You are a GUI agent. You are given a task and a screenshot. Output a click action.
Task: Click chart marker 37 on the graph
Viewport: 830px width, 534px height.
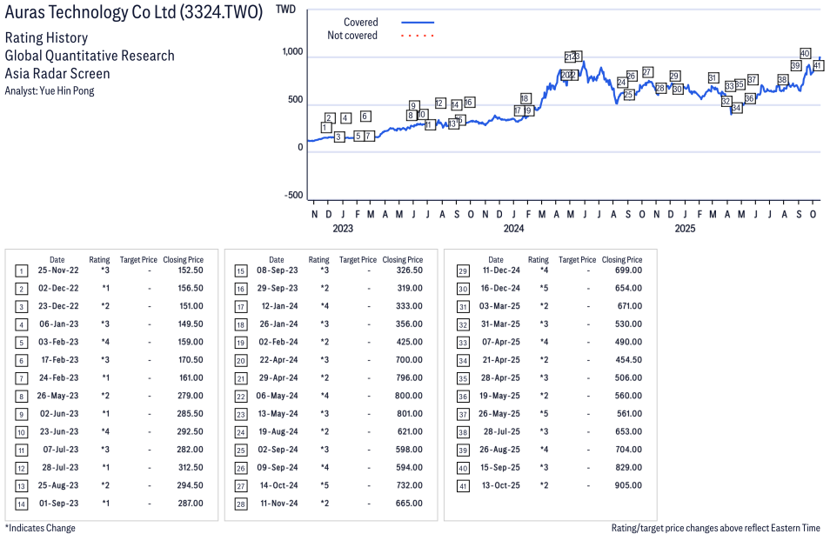(753, 80)
